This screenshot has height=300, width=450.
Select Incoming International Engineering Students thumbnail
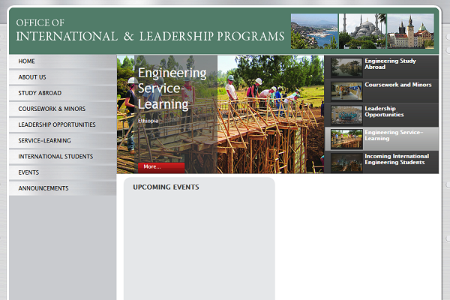point(346,163)
